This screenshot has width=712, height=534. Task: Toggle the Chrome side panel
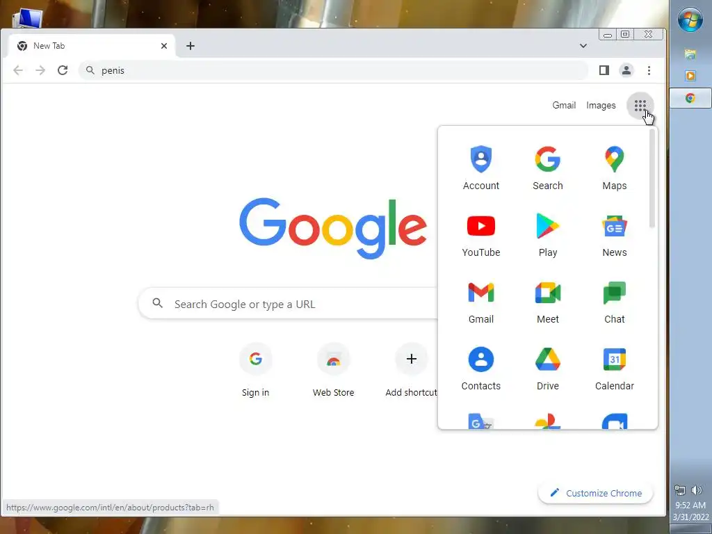[x=604, y=70]
